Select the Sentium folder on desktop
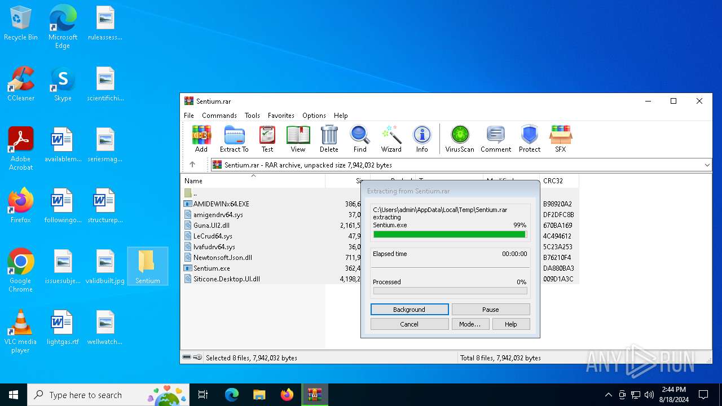The width and height of the screenshot is (722, 406). pyautogui.click(x=147, y=266)
